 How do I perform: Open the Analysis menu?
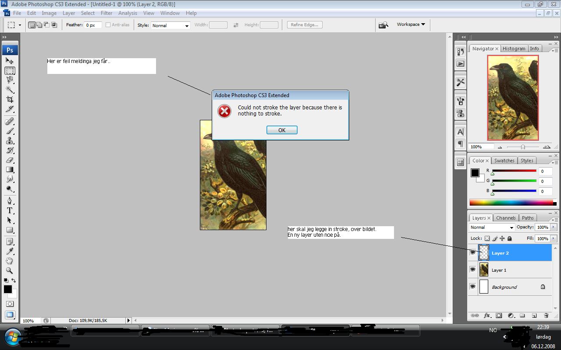128,13
